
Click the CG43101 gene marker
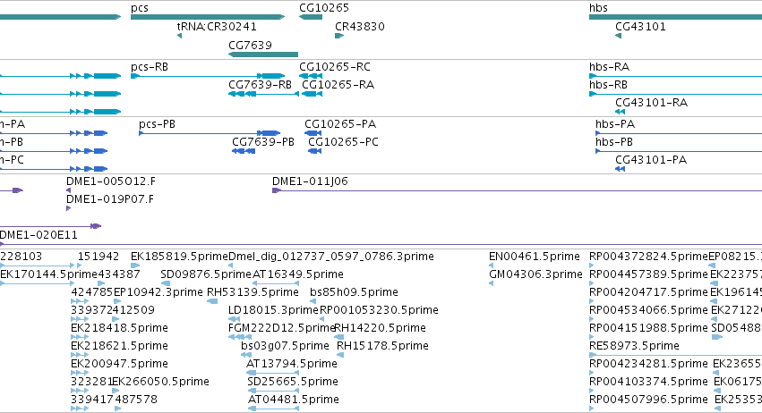(618, 36)
